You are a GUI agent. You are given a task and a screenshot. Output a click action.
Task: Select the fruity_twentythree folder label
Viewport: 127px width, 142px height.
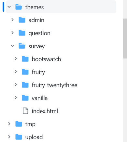point(54,85)
